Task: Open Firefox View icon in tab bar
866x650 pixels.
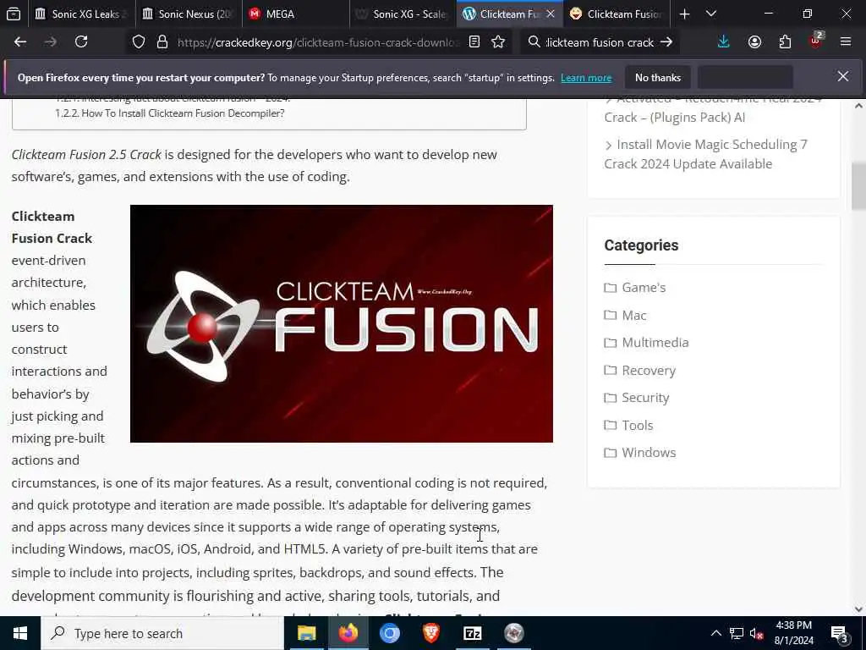Action: tap(14, 14)
